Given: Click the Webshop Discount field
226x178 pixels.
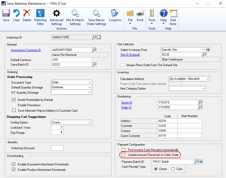Looking at the screenshot, I should 57,148.
